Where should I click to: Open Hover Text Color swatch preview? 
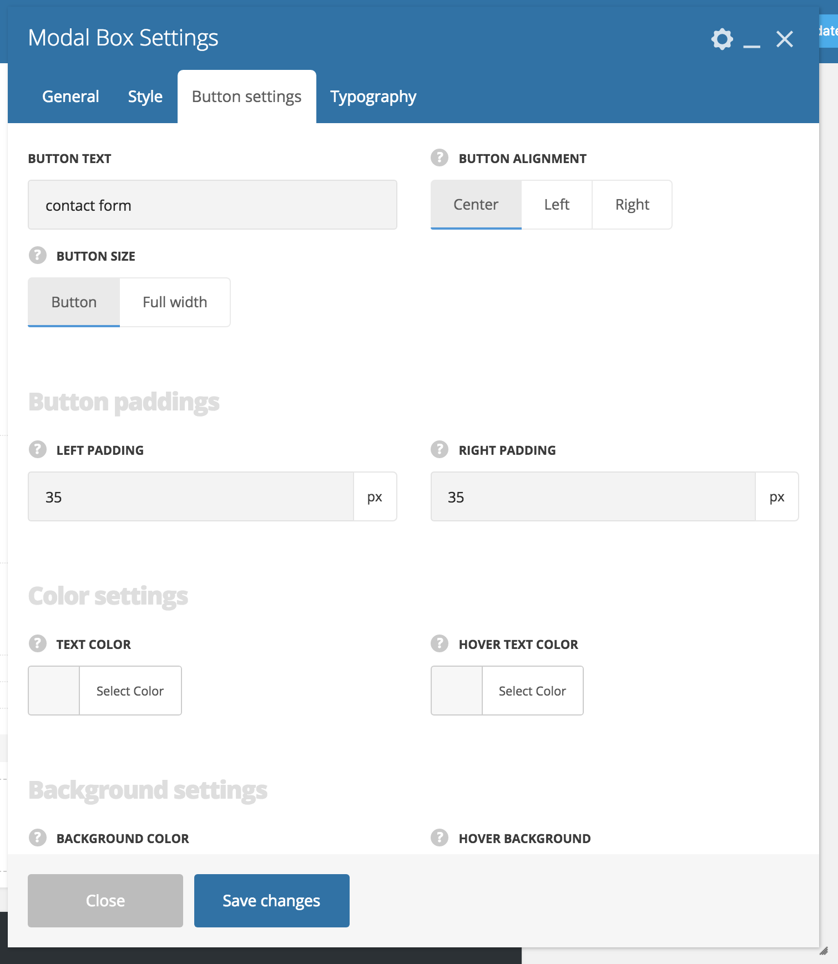point(457,691)
